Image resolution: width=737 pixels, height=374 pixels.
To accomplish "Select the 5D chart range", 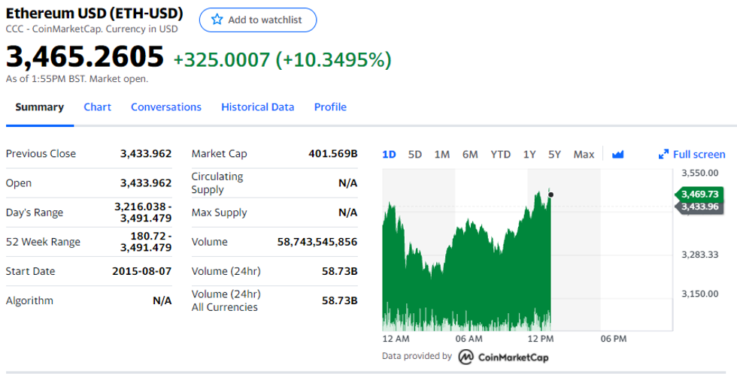I will pyautogui.click(x=415, y=155).
